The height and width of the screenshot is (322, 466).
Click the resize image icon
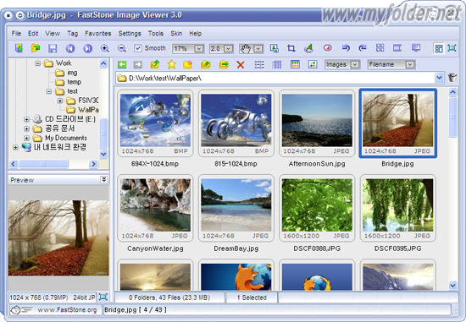pyautogui.click(x=274, y=48)
